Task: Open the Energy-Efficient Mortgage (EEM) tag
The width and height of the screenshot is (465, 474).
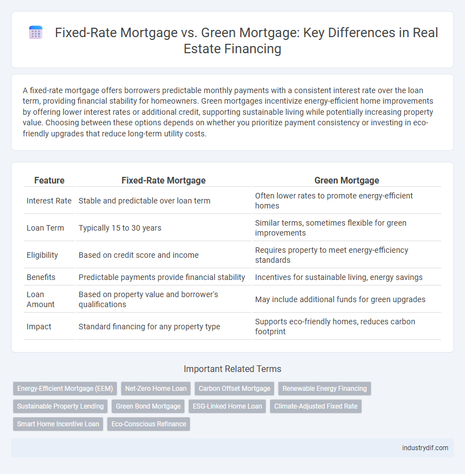Action: [65, 389]
